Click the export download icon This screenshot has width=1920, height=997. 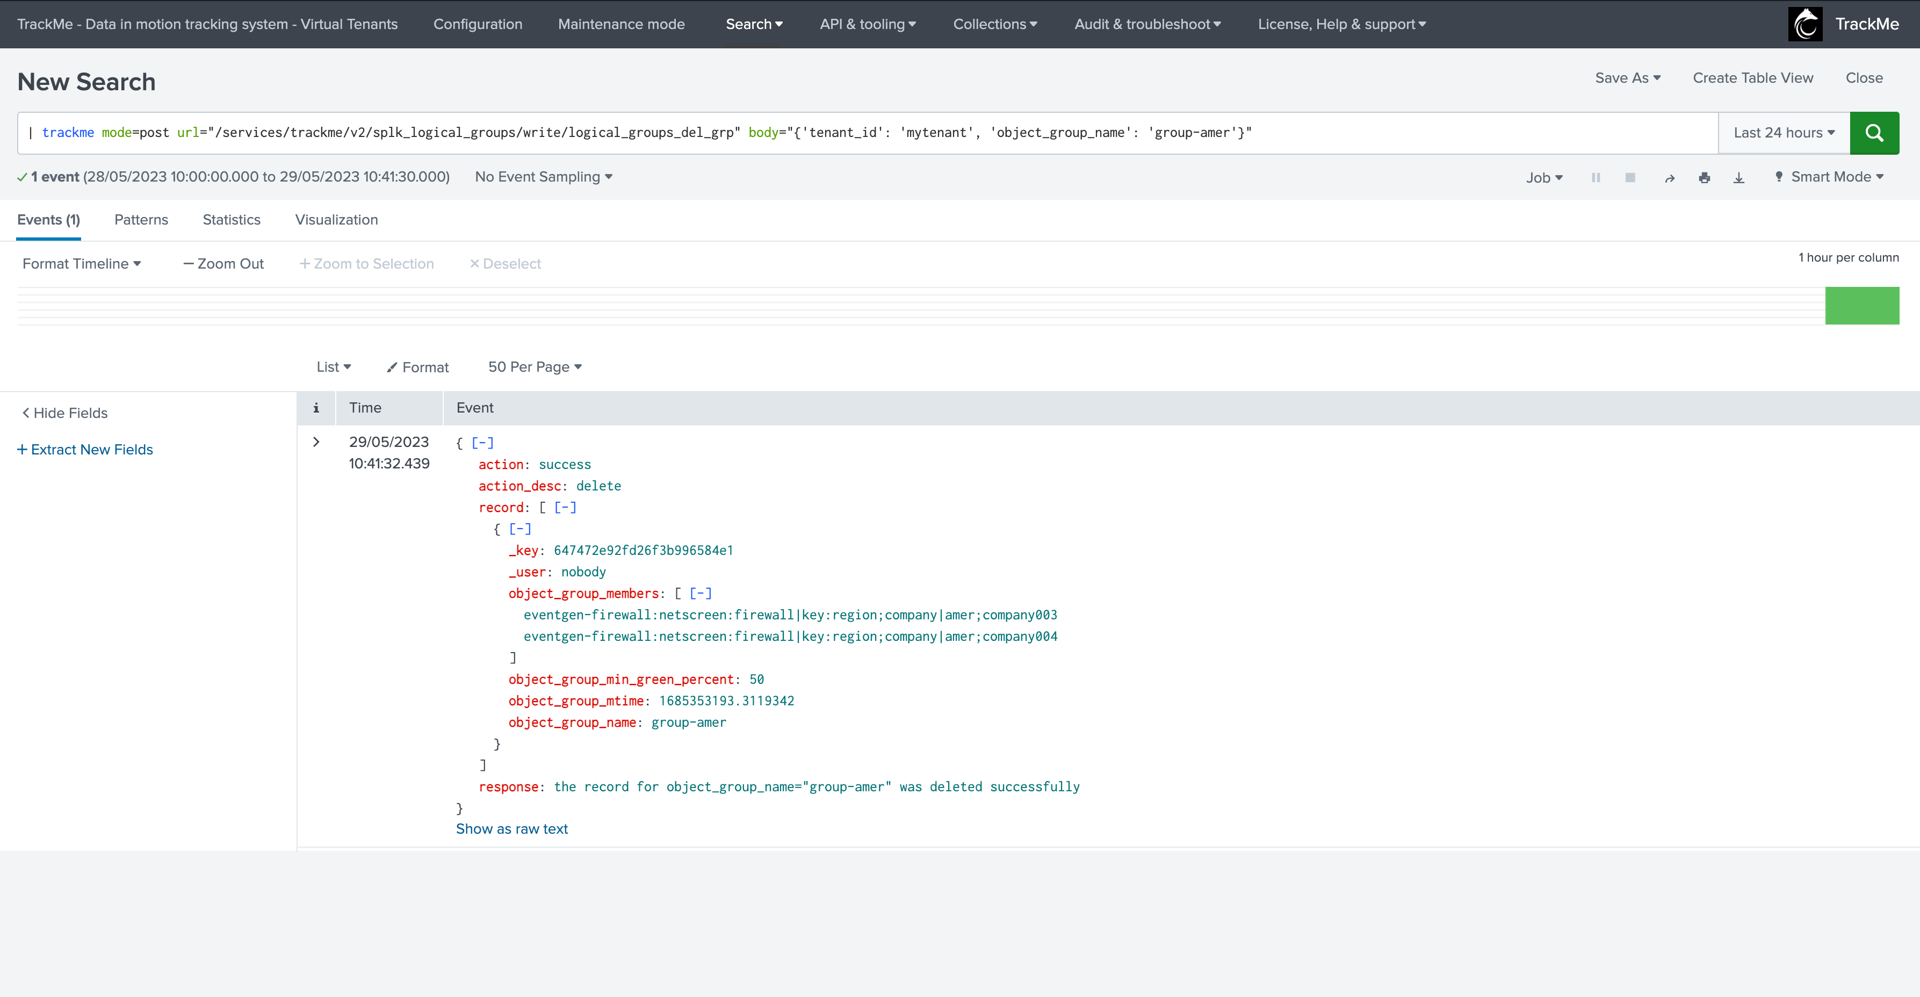pyautogui.click(x=1739, y=177)
